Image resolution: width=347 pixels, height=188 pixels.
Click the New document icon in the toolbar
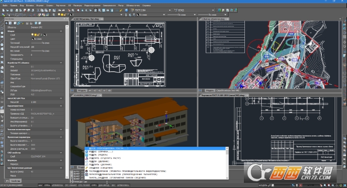point(4,10)
